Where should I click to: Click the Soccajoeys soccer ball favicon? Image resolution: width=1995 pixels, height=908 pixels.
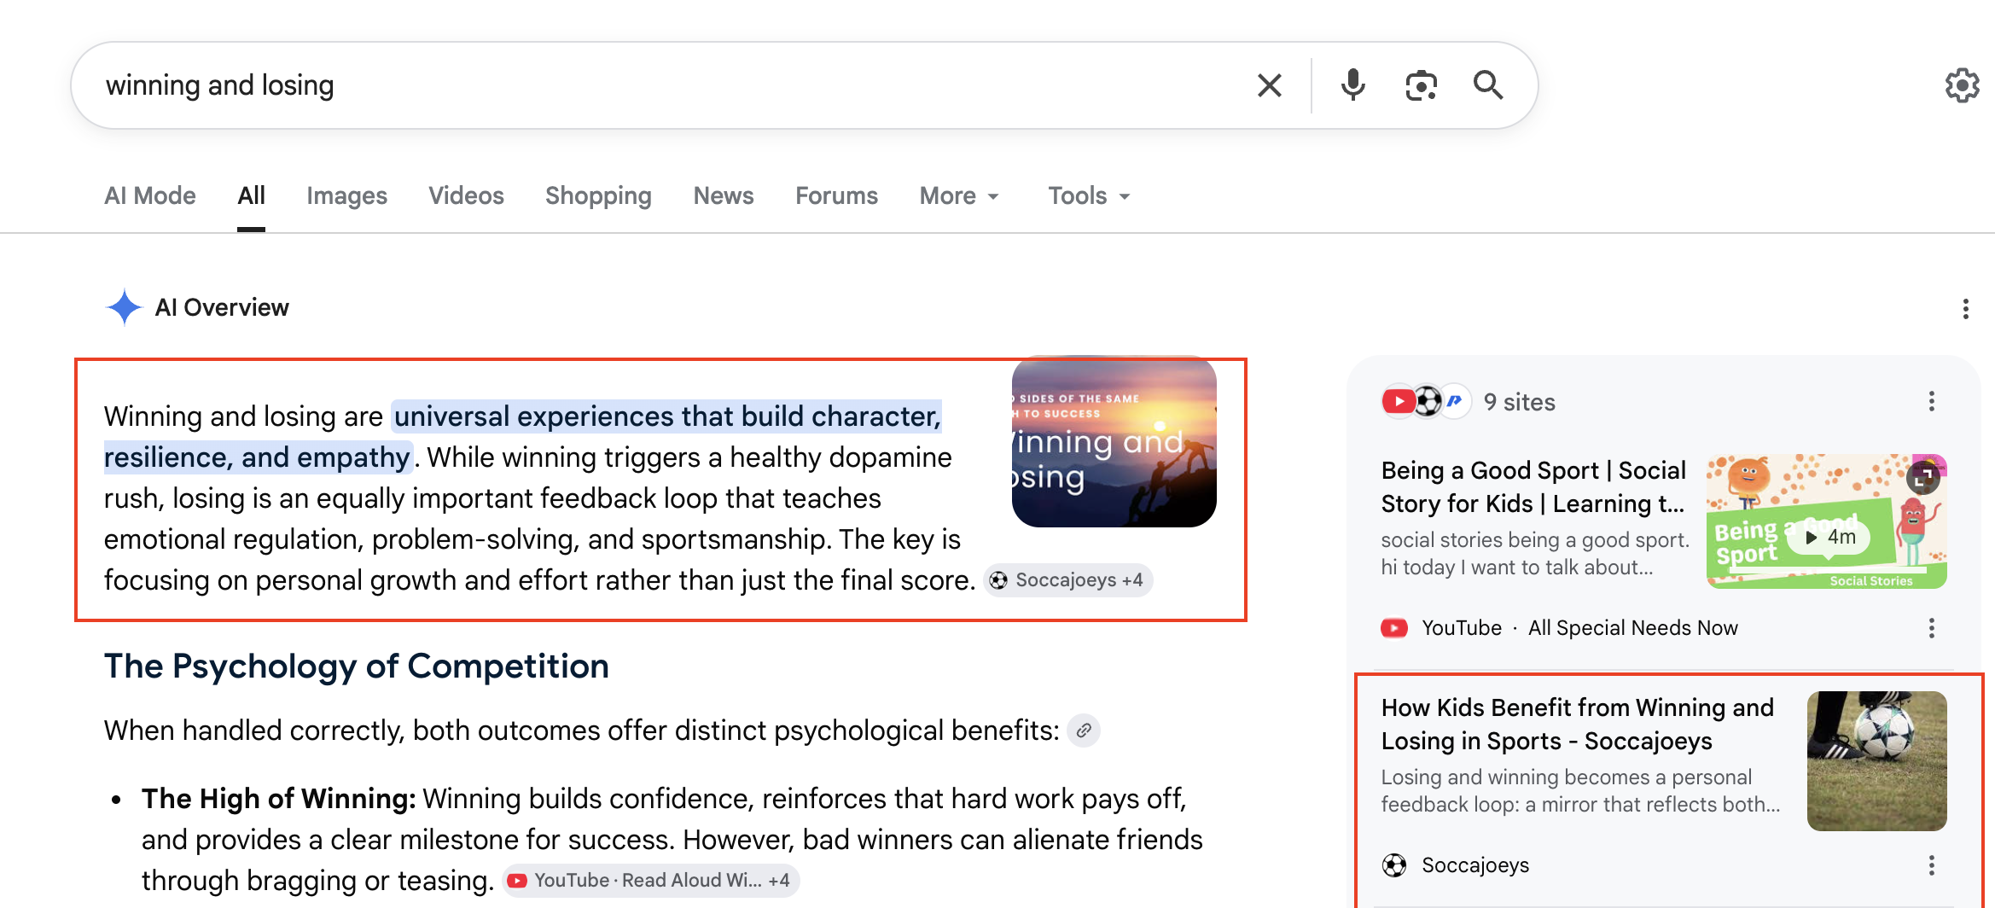pyautogui.click(x=1394, y=865)
